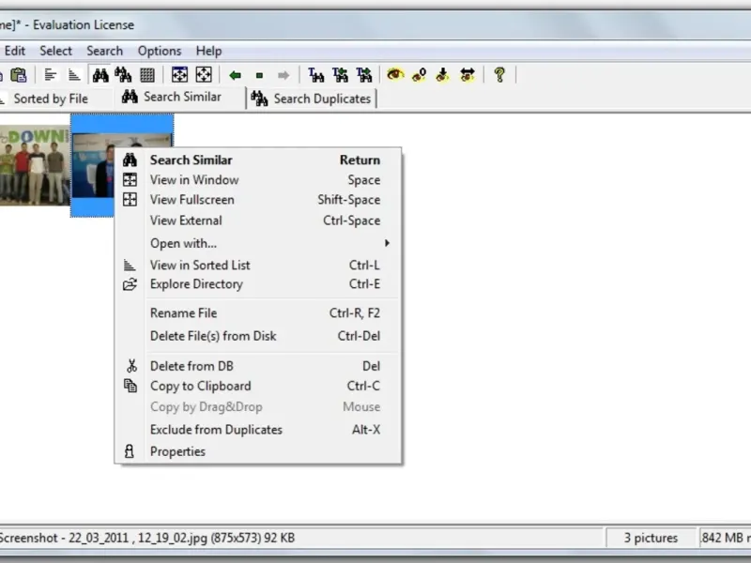Switch to the Sorted by File tab
This screenshot has width=751, height=563.
[51, 99]
